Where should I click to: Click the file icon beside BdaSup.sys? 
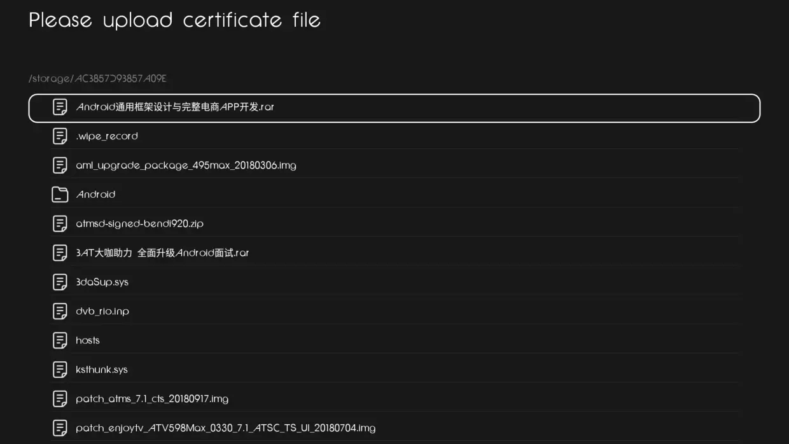tap(60, 282)
